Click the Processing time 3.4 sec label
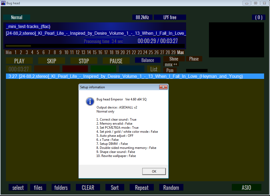Screen dimensions: 270x196 [x=103, y=41]
